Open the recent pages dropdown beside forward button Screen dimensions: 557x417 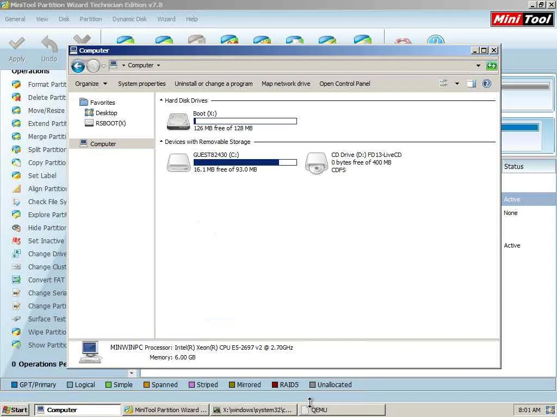[104, 66]
